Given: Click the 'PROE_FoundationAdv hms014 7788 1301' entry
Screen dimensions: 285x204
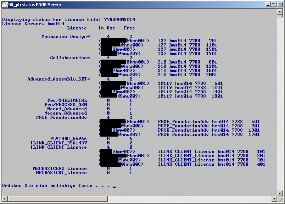Looking at the screenshot, I should pos(209,130).
